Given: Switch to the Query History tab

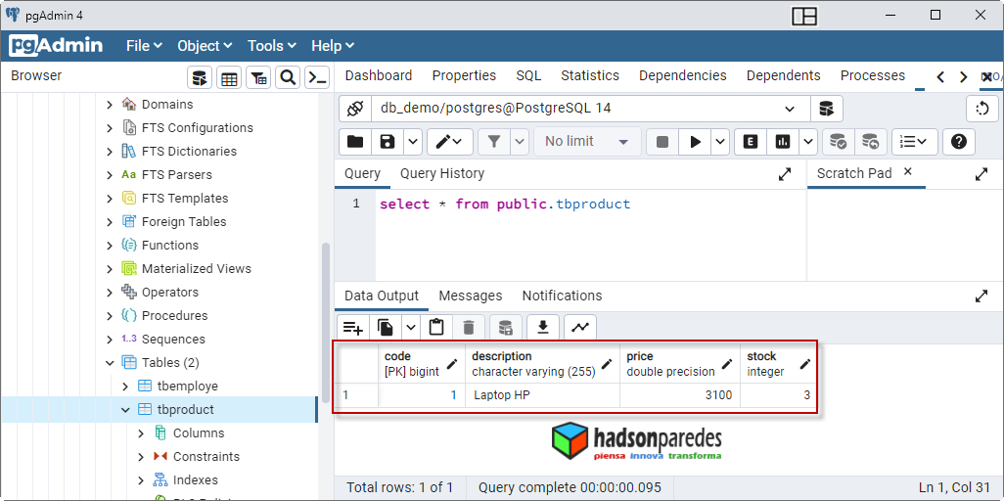Looking at the screenshot, I should click(x=442, y=173).
